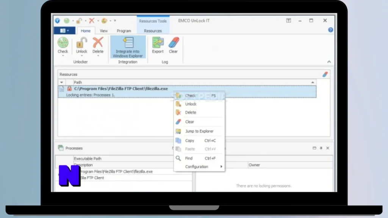The image size is (388, 218).
Task: Click quick access Delete X icon
Action: pyautogui.click(x=92, y=21)
